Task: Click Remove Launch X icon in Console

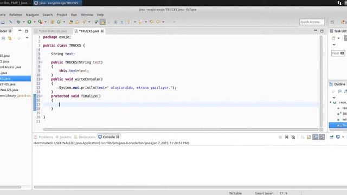Action: tap(287, 137)
